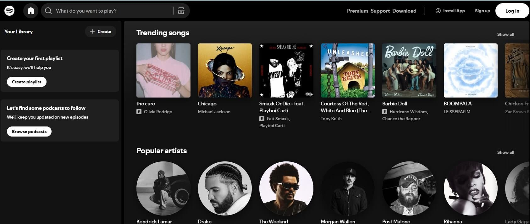Click song title 'the cure'
The image size is (530, 224).
[x=146, y=104]
